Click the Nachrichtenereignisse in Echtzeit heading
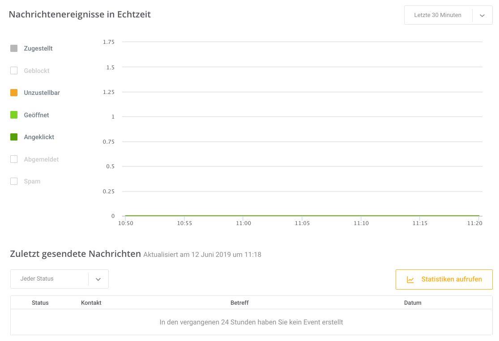This screenshot has width=499, height=341. (x=80, y=14)
